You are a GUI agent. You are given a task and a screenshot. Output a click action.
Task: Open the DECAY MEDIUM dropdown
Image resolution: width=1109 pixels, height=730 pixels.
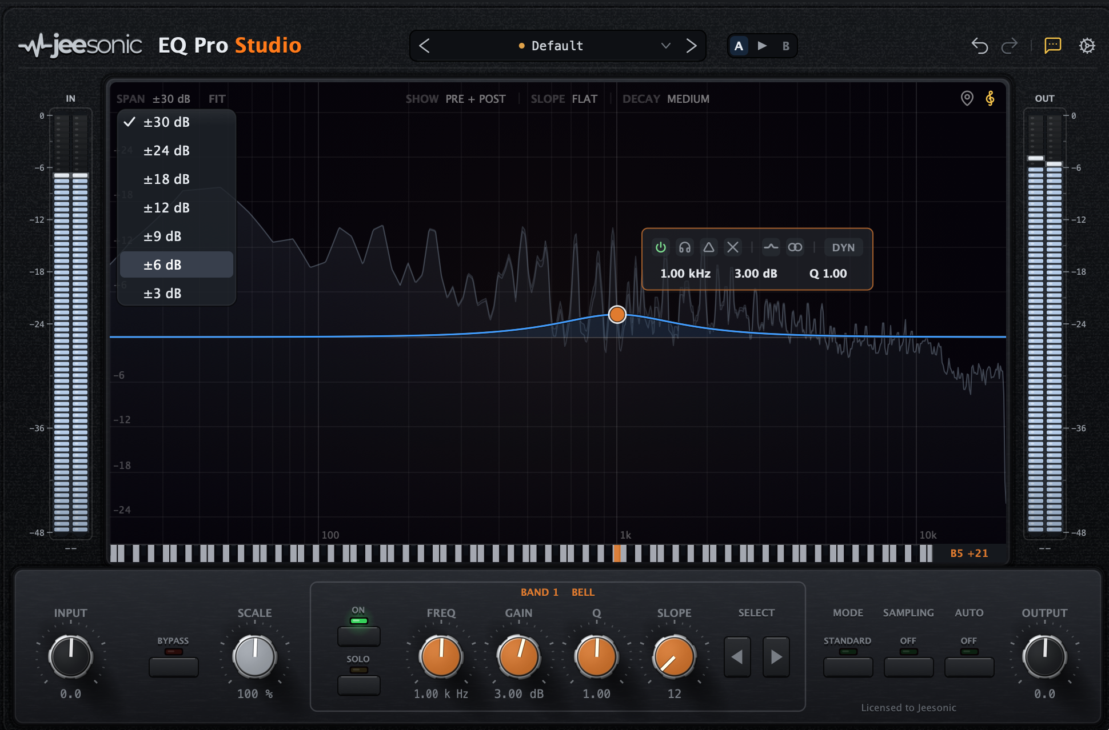pos(666,99)
